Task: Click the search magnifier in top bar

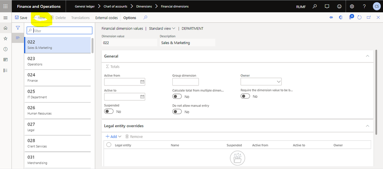Action: pos(314,7)
